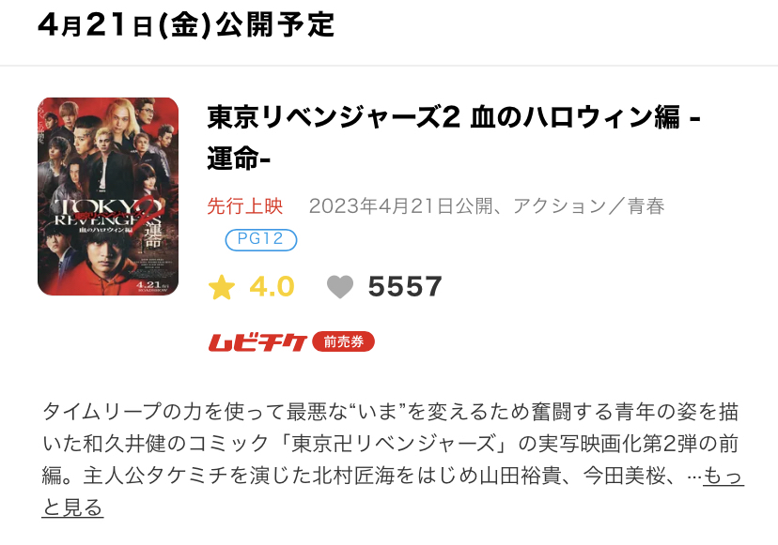Select the PG12 rating badge

[261, 240]
